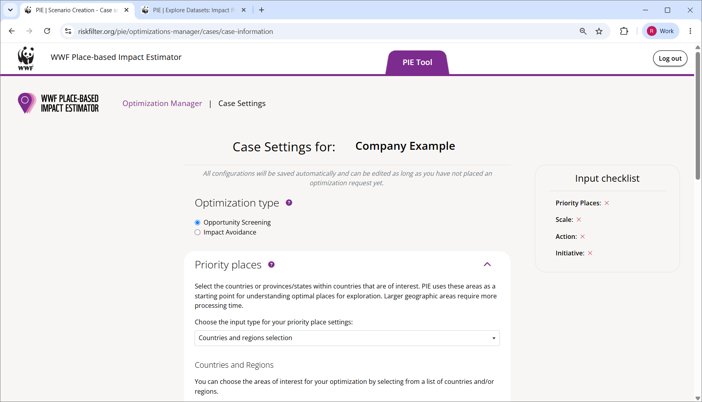The width and height of the screenshot is (702, 402).
Task: Click the Priority Places checklist label
Action: tap(578, 203)
